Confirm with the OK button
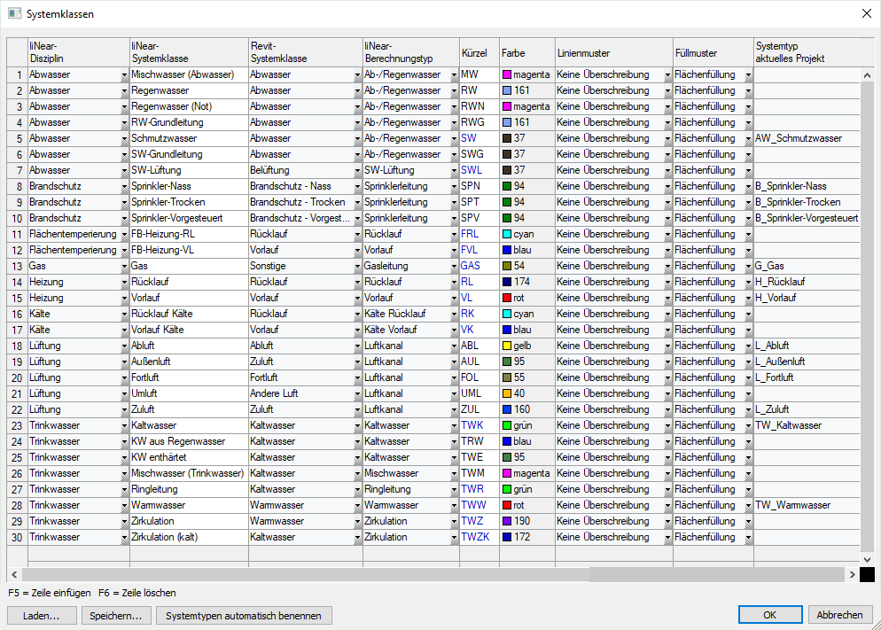This screenshot has height=630, width=881. [769, 615]
